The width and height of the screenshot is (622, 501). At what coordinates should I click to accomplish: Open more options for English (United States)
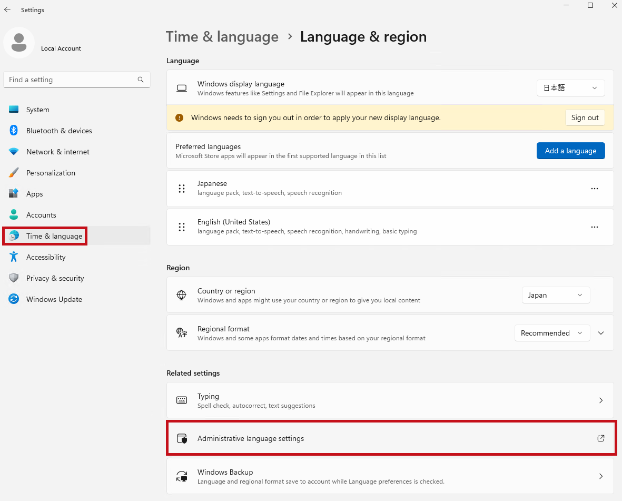click(594, 227)
